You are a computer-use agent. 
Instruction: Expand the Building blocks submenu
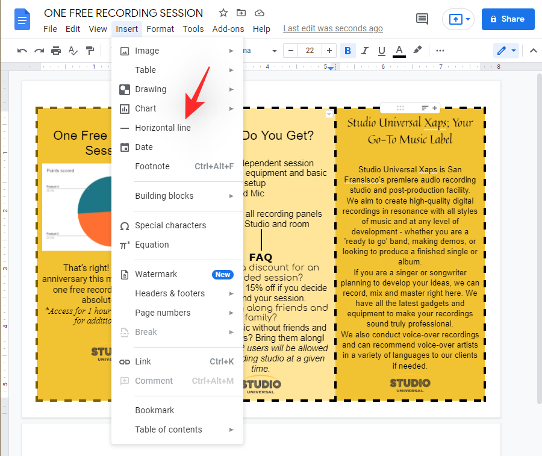tap(177, 196)
